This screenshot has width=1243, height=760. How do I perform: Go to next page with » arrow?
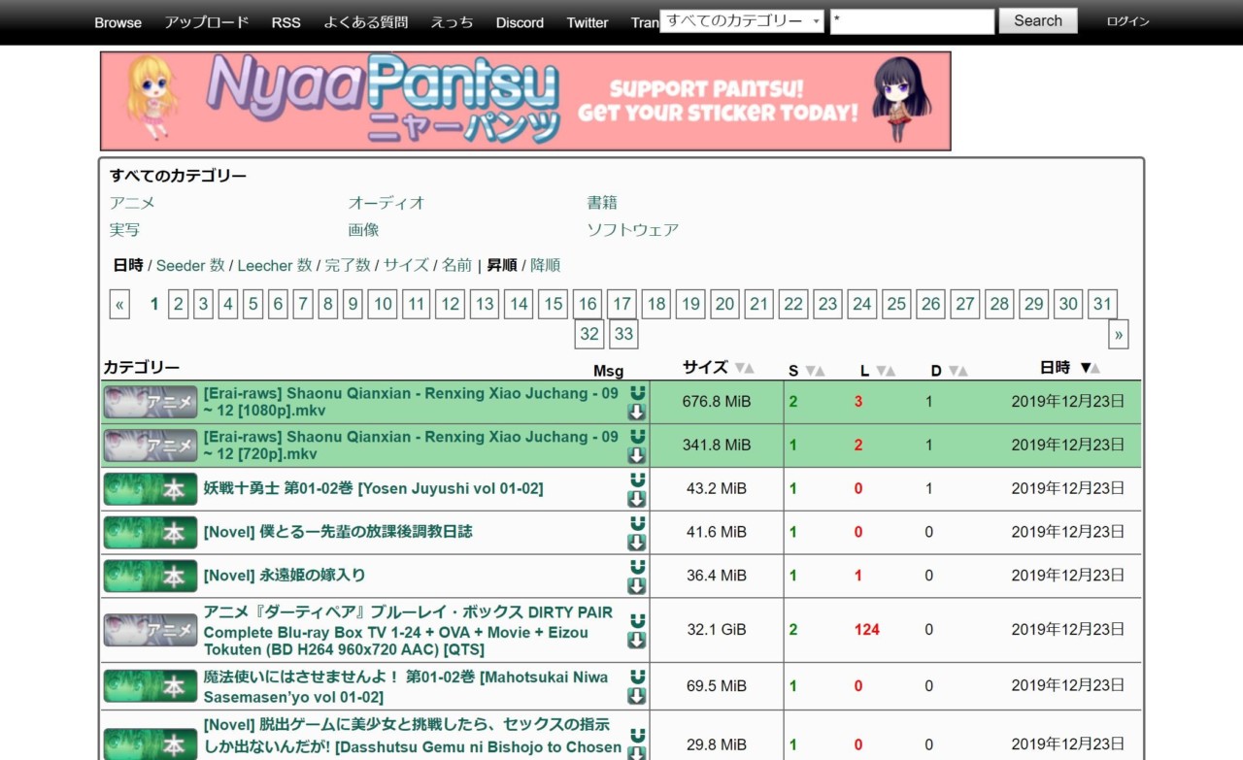1119,335
